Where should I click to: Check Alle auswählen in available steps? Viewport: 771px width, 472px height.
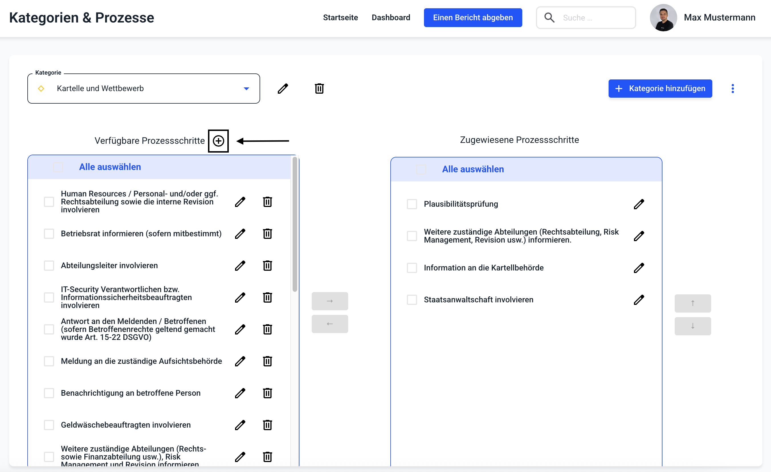pyautogui.click(x=58, y=167)
